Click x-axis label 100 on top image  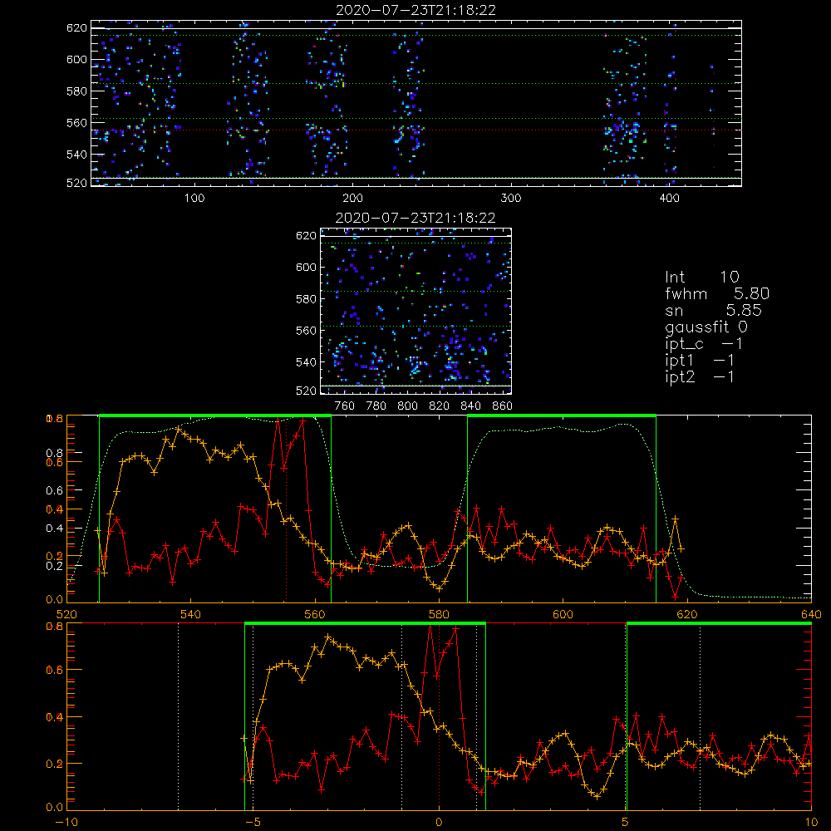point(194,199)
